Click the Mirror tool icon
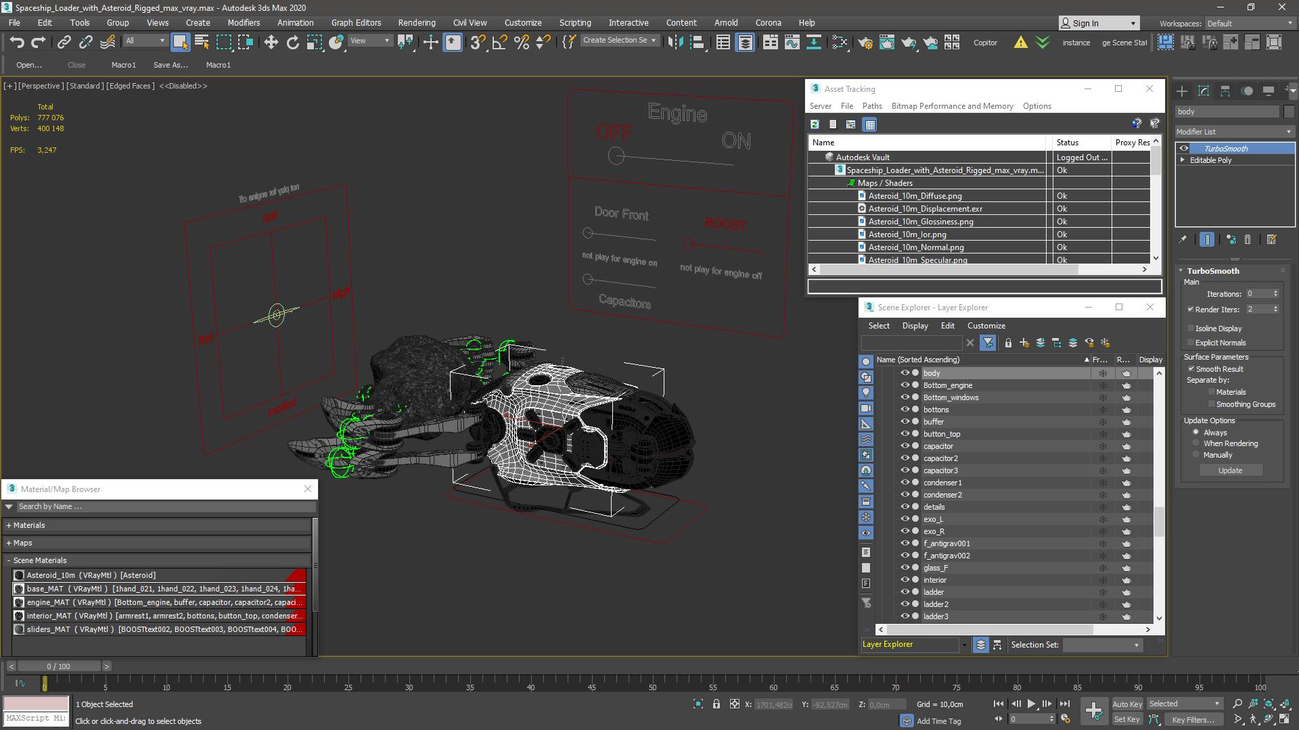Viewport: 1299px width, 730px height. pyautogui.click(x=675, y=42)
